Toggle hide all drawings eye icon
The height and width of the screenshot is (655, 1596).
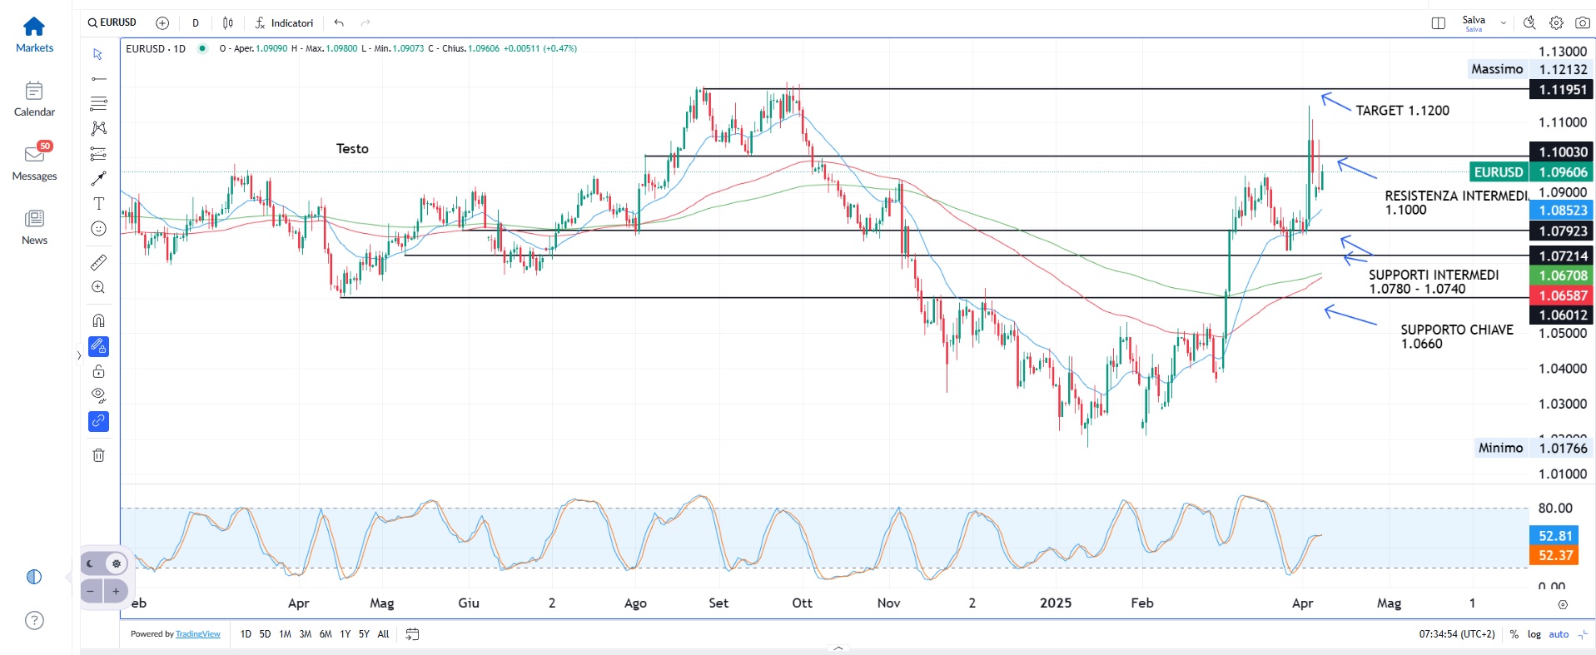tap(98, 395)
